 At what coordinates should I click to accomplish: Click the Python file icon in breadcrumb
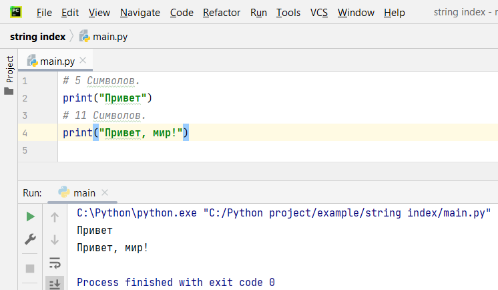(85, 36)
